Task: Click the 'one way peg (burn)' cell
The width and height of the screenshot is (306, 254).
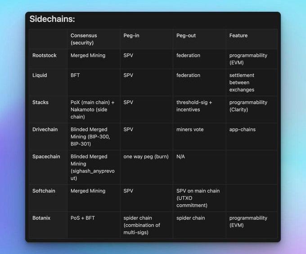Action: [146, 157]
